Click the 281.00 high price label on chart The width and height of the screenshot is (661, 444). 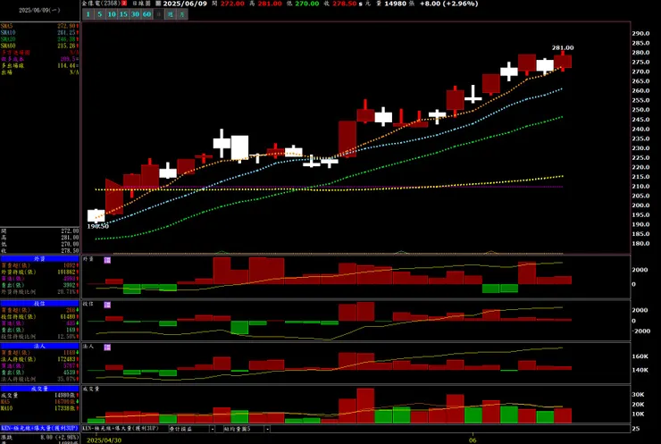point(563,47)
